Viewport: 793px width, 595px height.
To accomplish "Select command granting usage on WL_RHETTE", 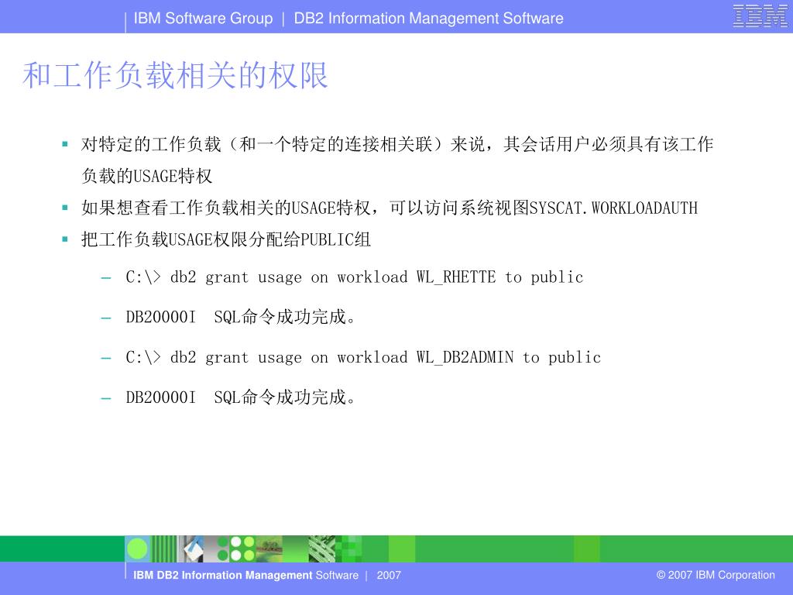I will 354,277.
